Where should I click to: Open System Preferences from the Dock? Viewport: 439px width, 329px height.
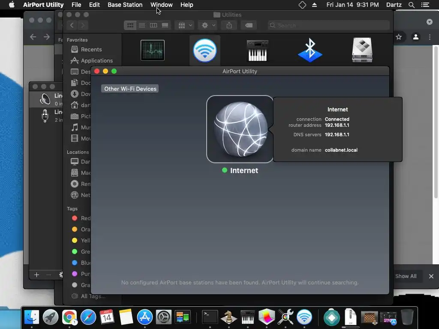[163, 317]
